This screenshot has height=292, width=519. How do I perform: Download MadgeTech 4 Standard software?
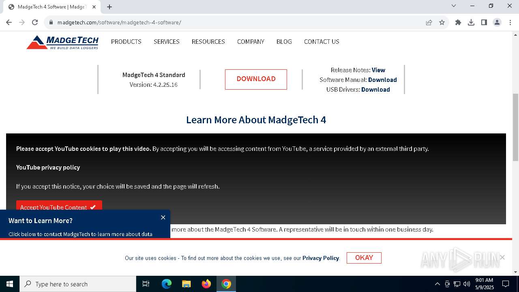(x=256, y=79)
